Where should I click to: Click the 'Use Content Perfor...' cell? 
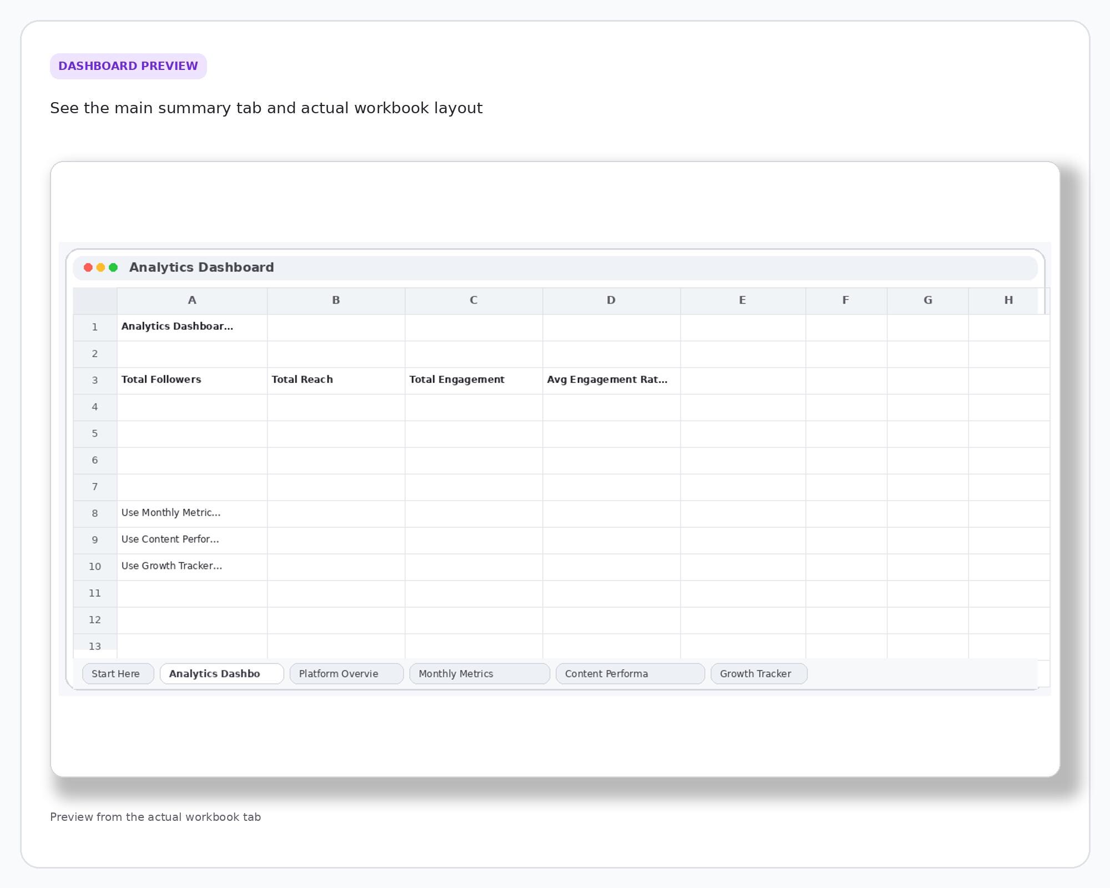tap(192, 541)
